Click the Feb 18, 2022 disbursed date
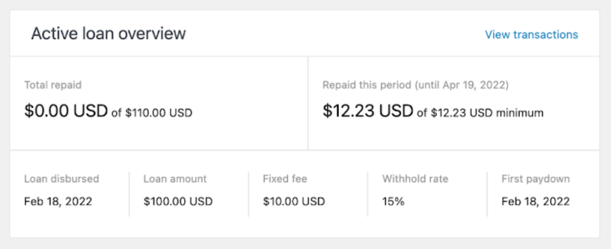611x249 pixels. (59, 201)
